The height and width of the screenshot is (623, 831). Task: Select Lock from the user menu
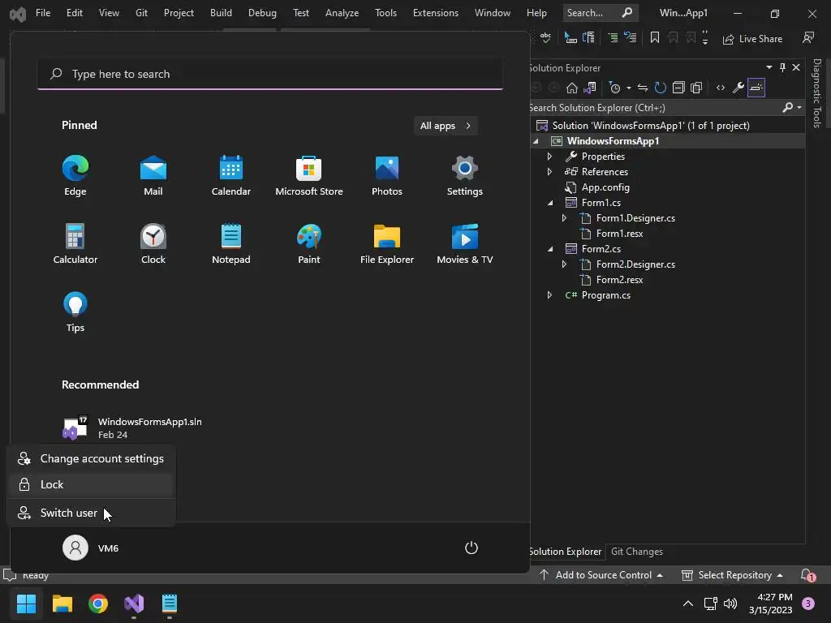[91, 485]
